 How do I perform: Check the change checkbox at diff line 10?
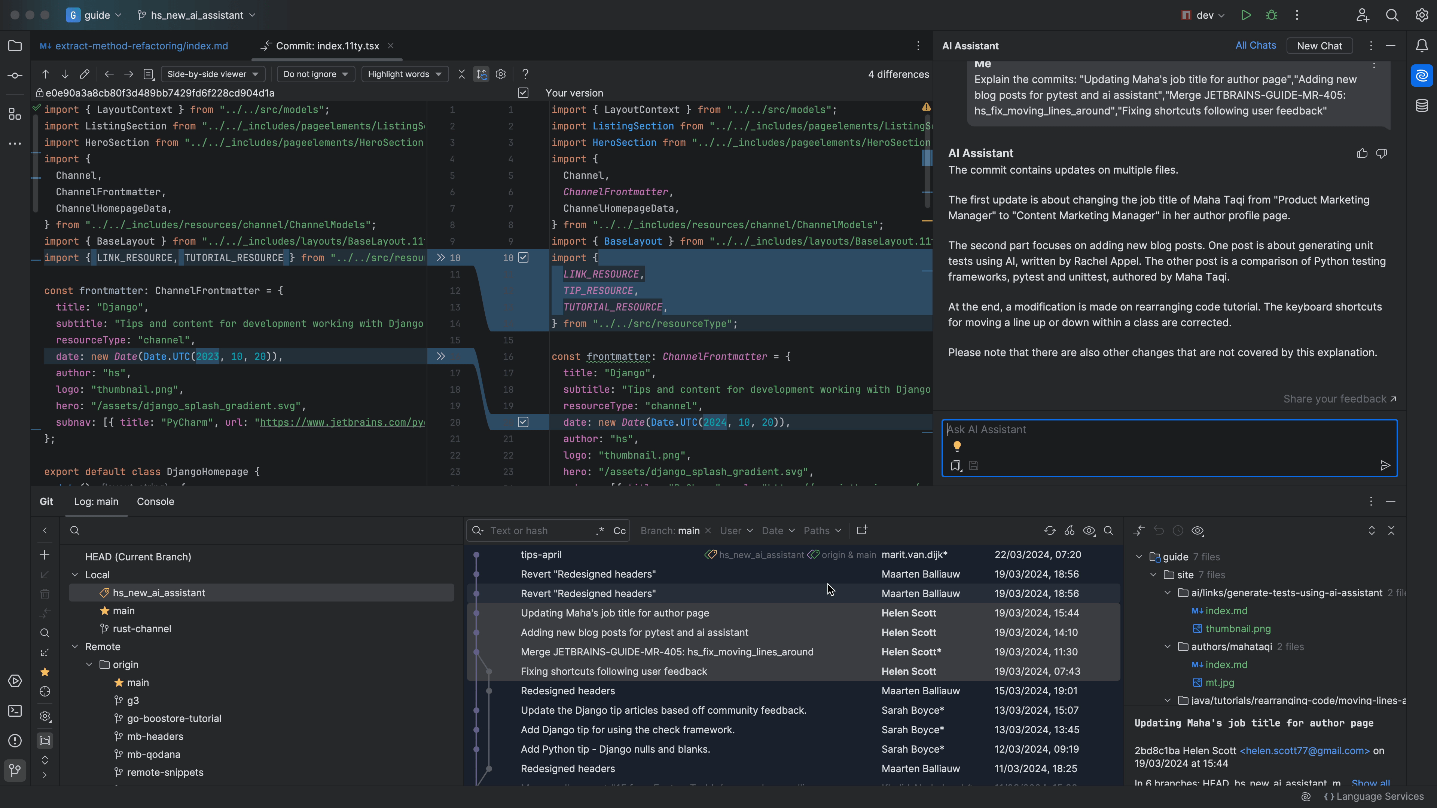523,257
